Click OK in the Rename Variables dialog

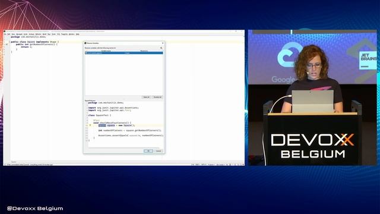(x=148, y=151)
